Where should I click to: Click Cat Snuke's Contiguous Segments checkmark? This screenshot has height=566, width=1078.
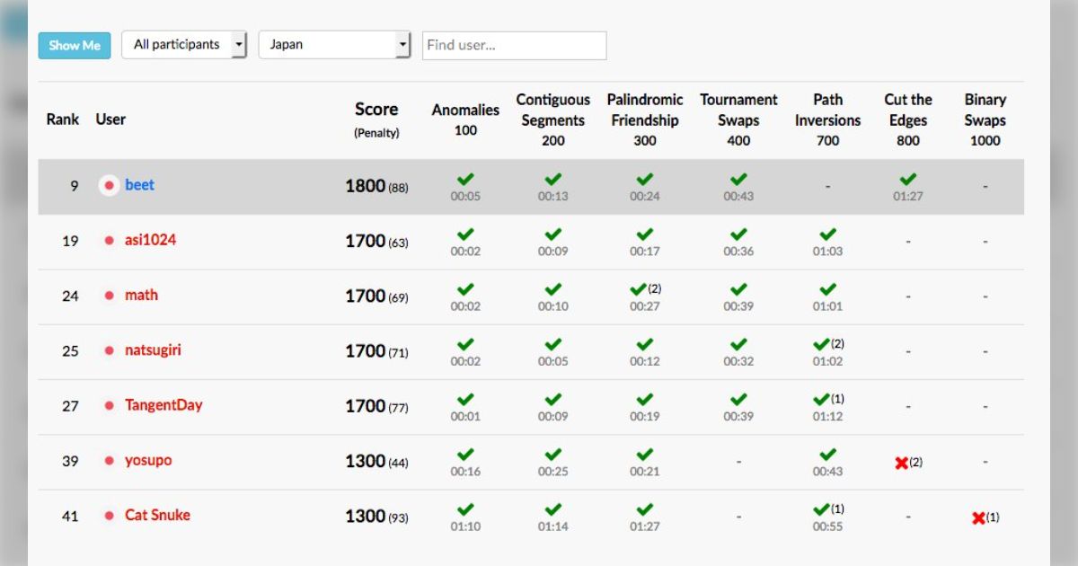[553, 509]
